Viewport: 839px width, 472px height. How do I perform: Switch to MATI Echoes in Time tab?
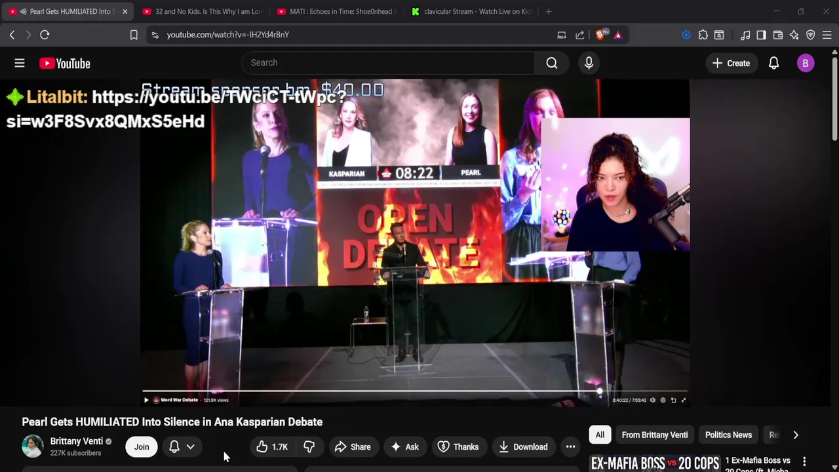pos(336,11)
